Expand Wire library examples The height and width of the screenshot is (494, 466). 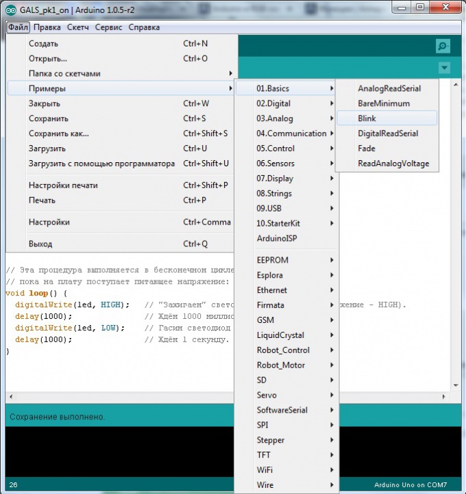286,485
